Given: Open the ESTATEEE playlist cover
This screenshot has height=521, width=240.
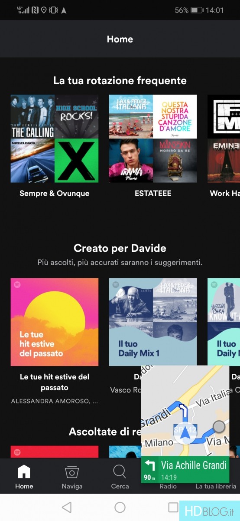Looking at the screenshot, I should click(153, 138).
